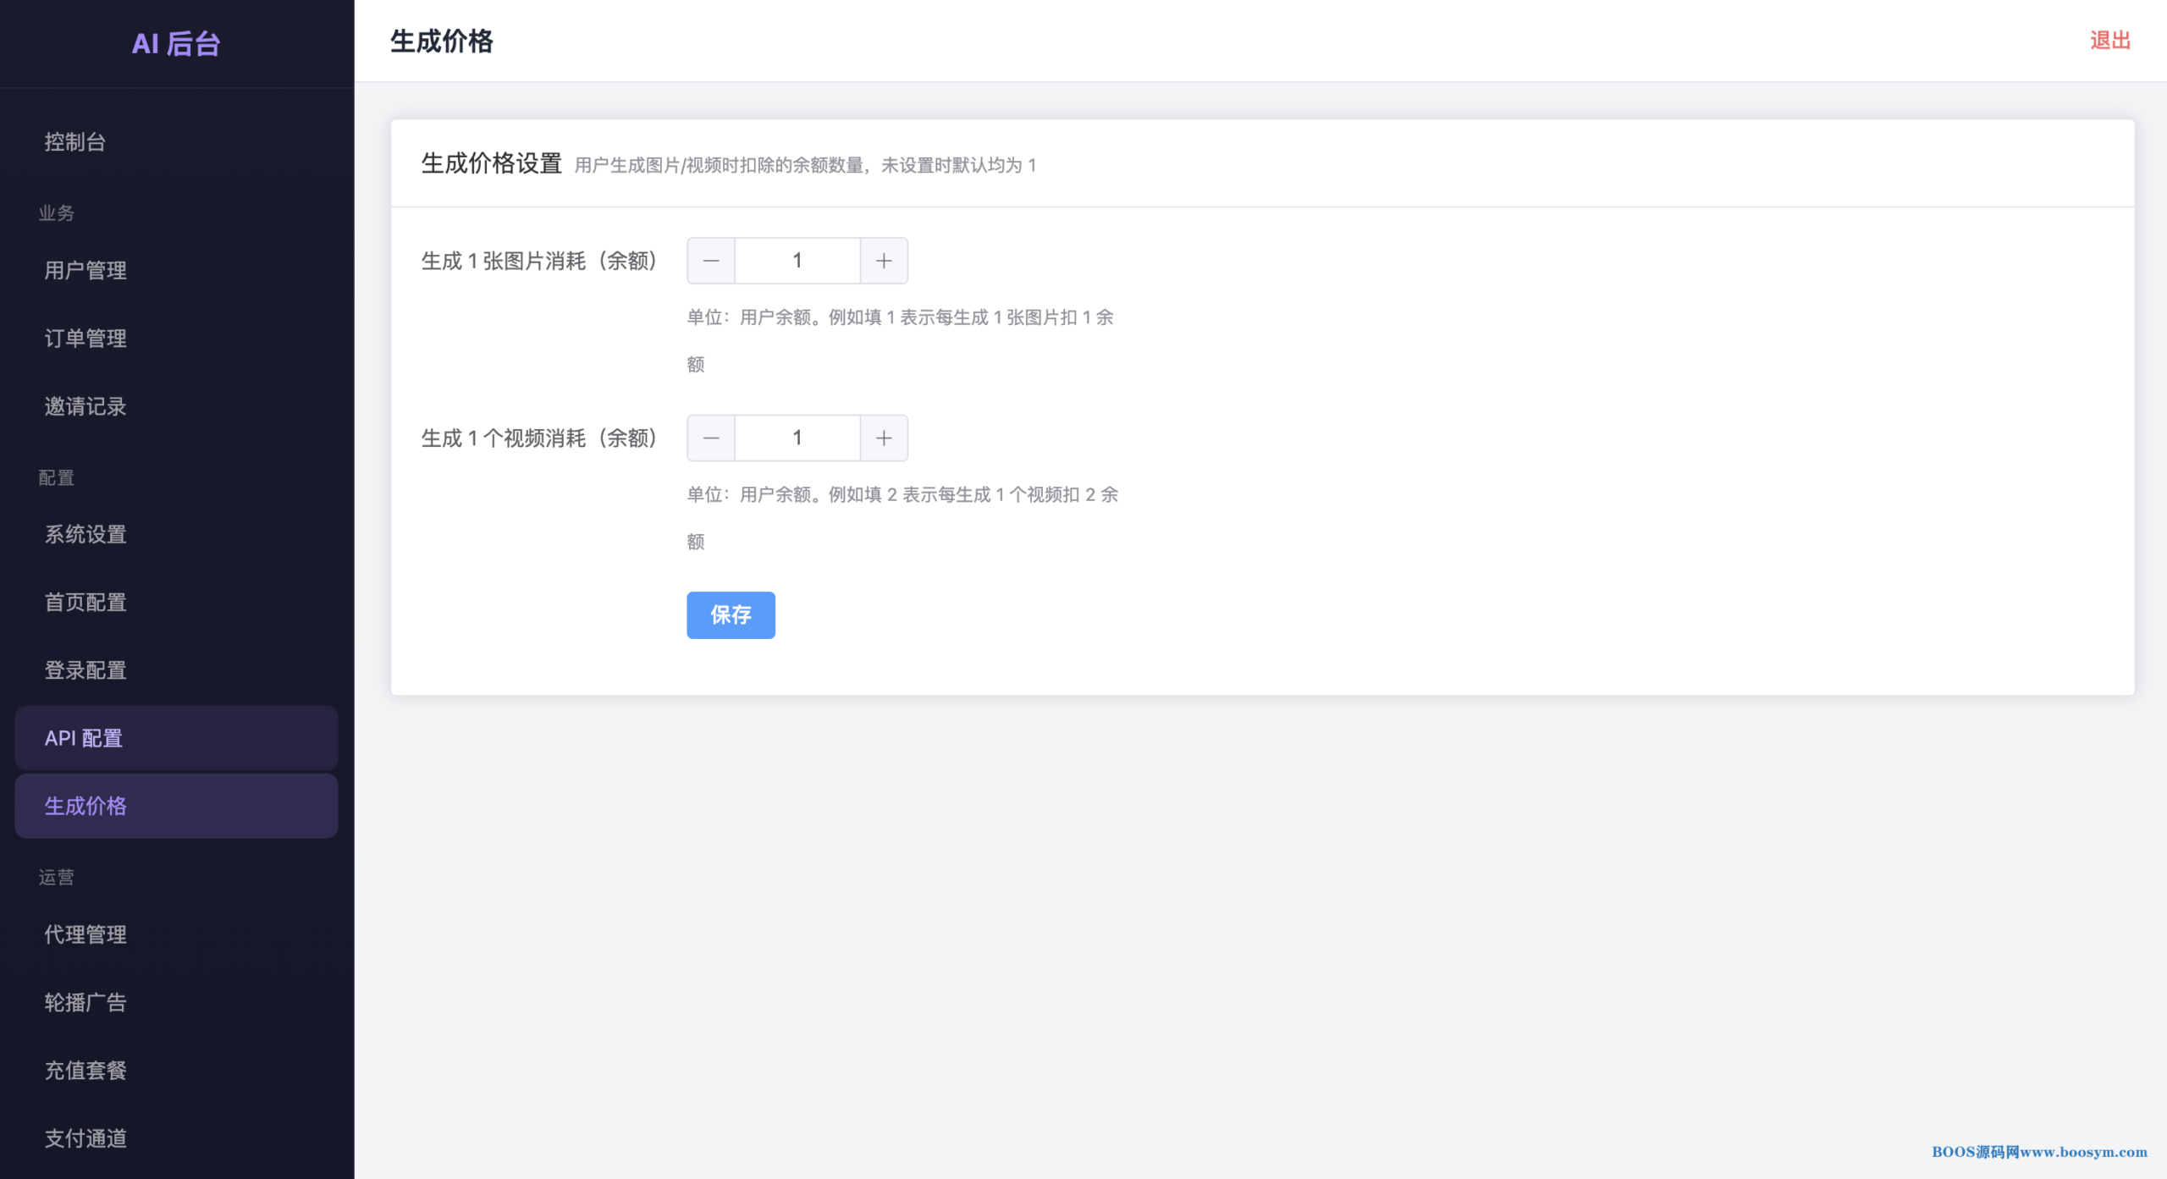Click the image cost number input field

[x=797, y=261]
